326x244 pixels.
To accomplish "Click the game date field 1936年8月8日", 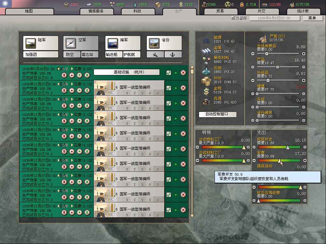I will pyautogui.click(x=275, y=18).
